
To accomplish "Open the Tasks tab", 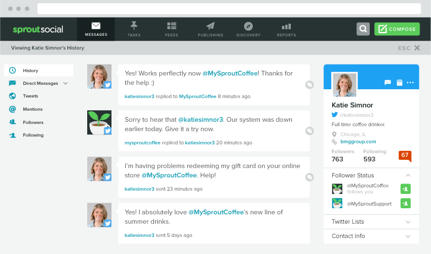I will click(x=134, y=29).
